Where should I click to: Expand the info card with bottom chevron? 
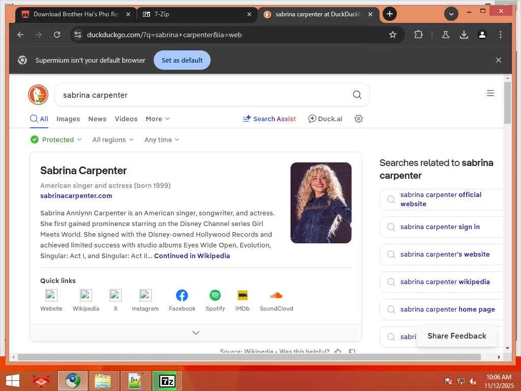click(196, 333)
